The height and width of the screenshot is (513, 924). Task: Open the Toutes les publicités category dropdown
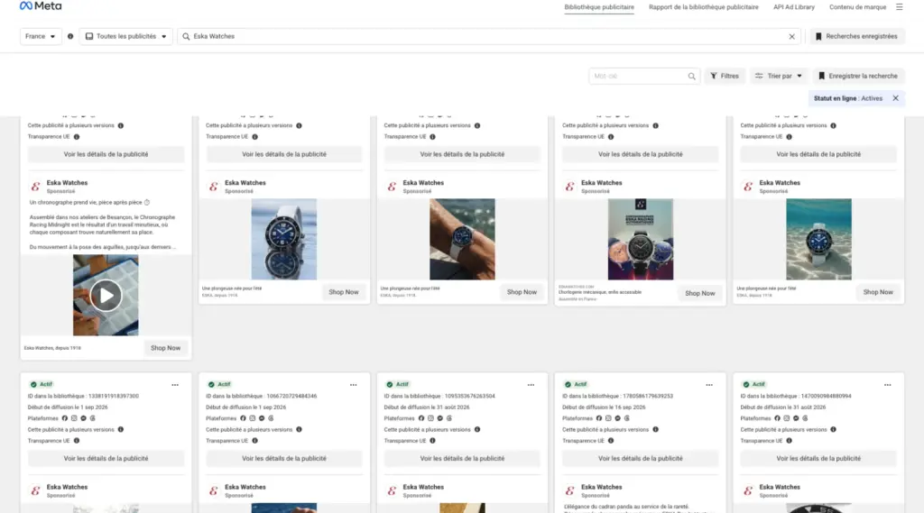click(x=125, y=37)
